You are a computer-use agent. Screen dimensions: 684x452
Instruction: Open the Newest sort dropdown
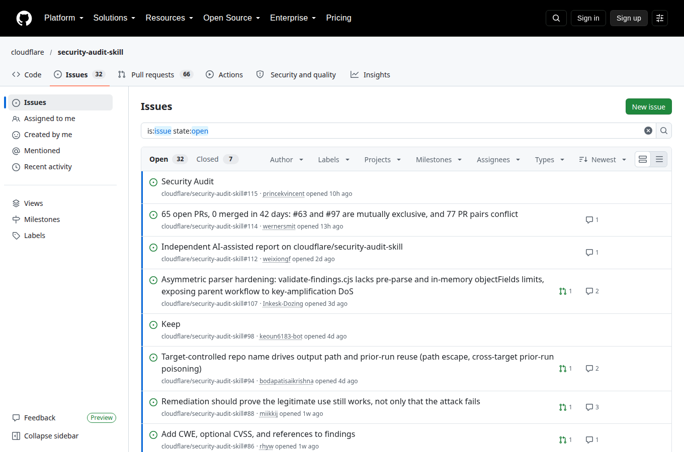(x=603, y=160)
